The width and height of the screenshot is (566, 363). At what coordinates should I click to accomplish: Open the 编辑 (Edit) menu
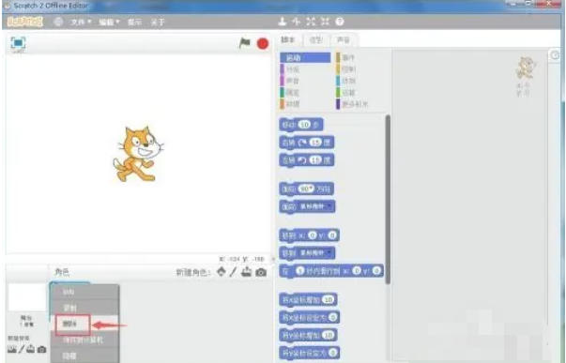click(109, 22)
